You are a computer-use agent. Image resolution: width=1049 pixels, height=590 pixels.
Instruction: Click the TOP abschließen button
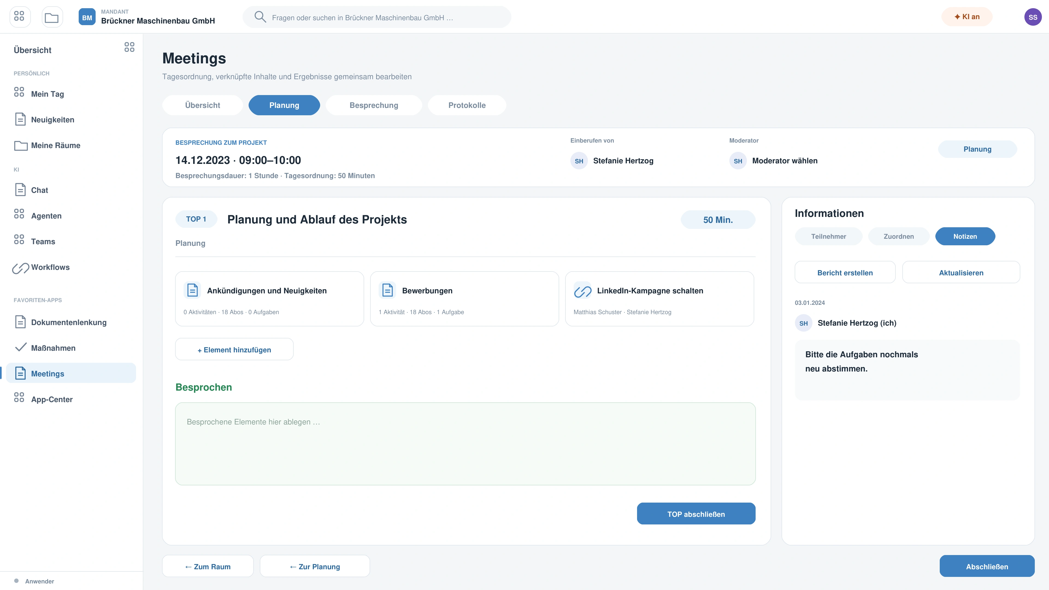pyautogui.click(x=696, y=514)
